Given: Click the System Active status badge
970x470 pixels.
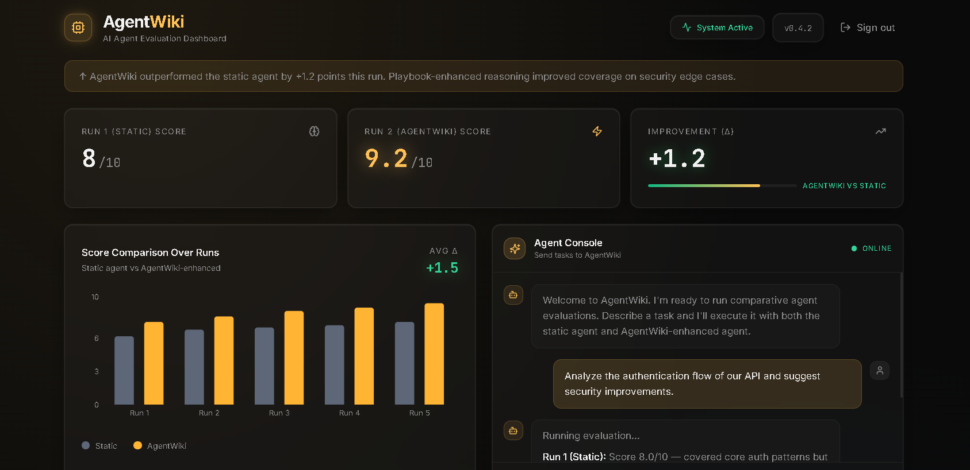Looking at the screenshot, I should [x=717, y=28].
